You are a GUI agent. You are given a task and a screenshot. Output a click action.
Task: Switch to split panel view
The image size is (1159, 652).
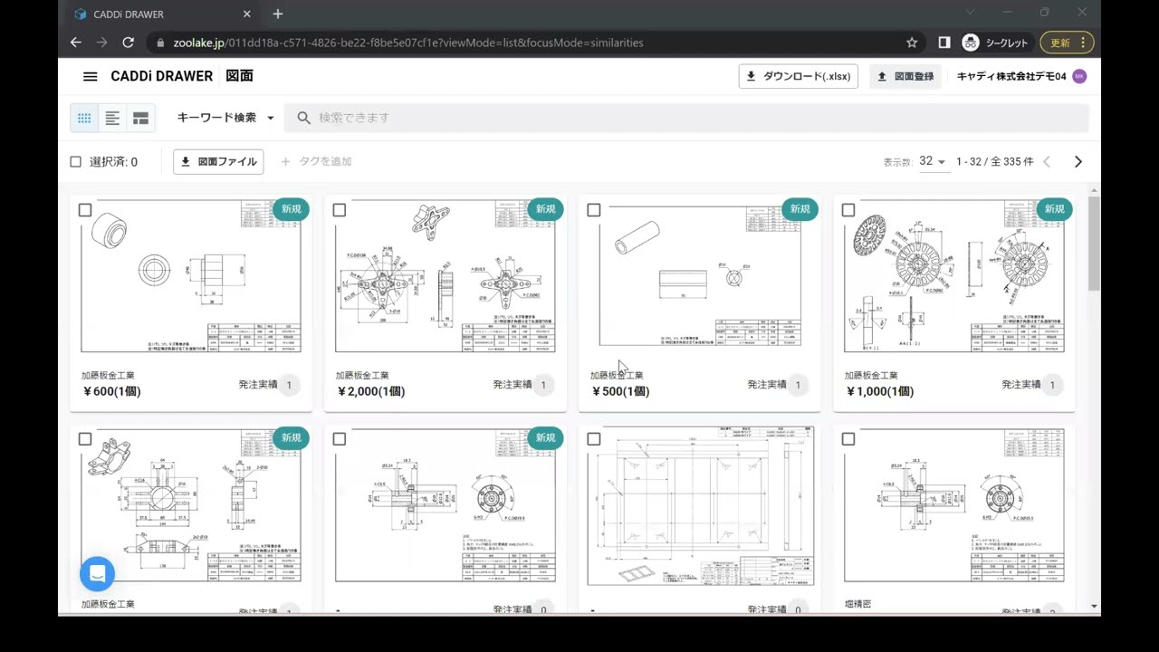(x=140, y=118)
